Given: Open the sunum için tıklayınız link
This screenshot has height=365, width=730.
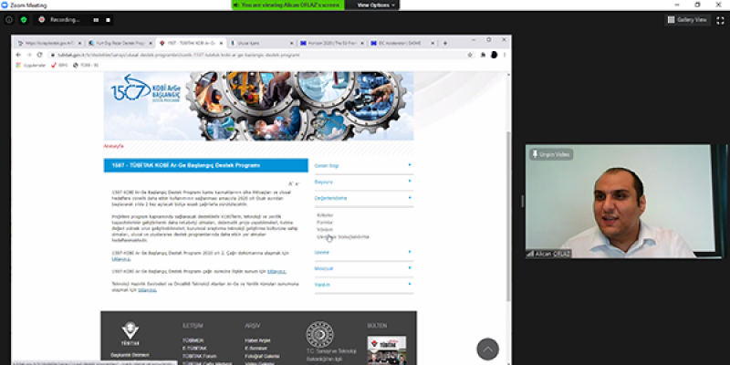Looking at the screenshot, I should coord(276,271).
